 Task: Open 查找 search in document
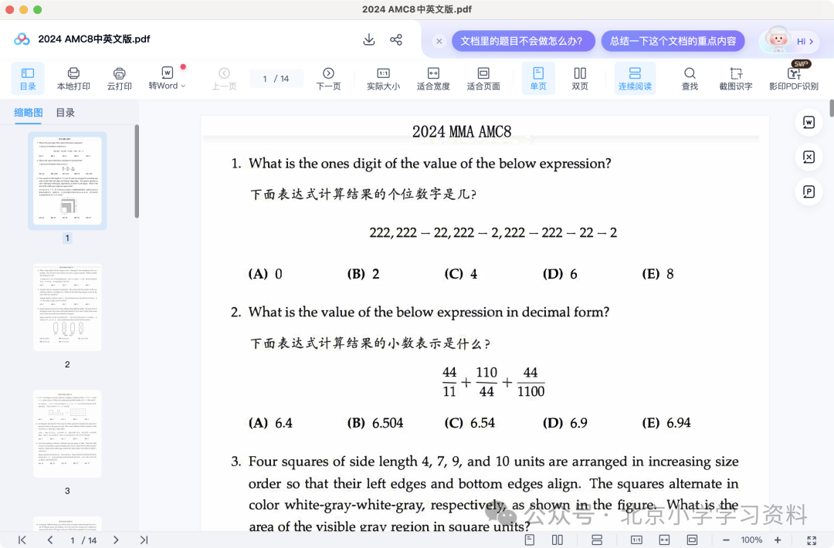[x=690, y=79]
